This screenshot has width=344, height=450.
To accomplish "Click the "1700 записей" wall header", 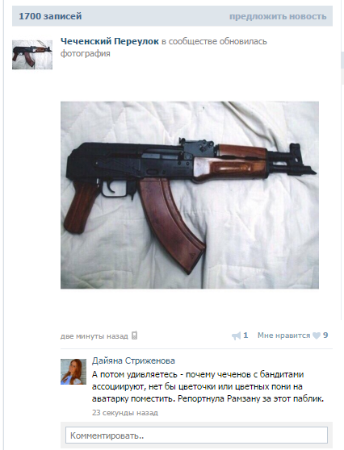I will click(x=50, y=16).
